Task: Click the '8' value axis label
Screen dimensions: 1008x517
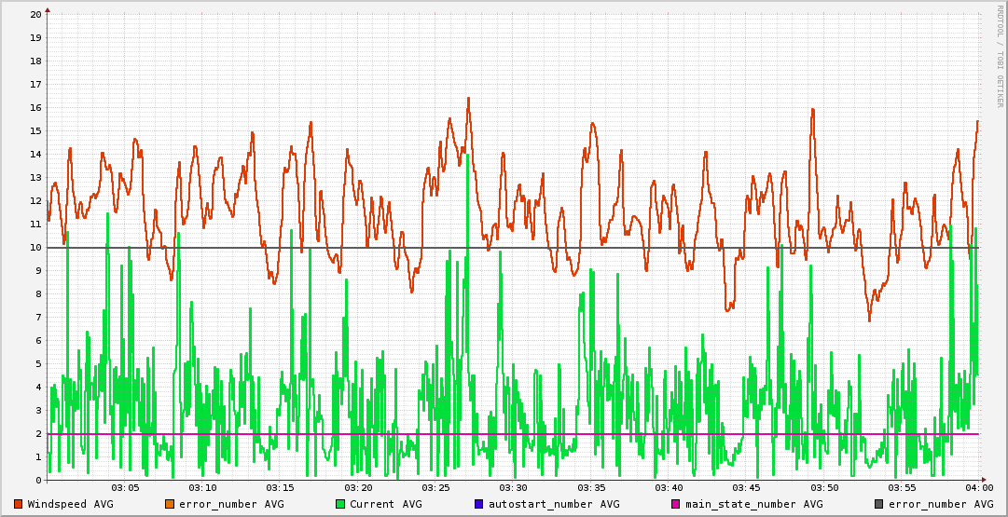Action: pyautogui.click(x=38, y=294)
